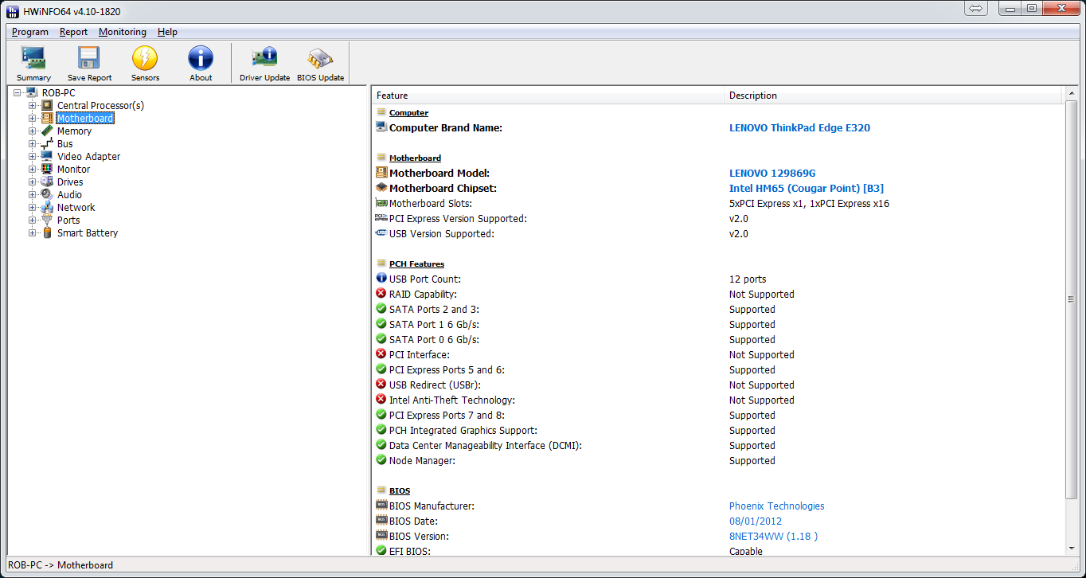This screenshot has height=578, width=1086.
Task: Click the USB Version Supported row
Action: pyautogui.click(x=718, y=233)
